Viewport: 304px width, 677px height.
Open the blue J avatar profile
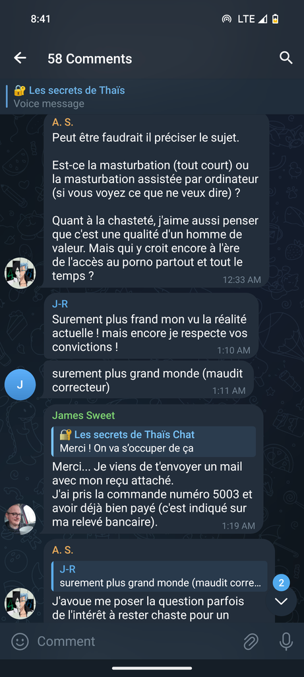pyautogui.click(x=20, y=385)
